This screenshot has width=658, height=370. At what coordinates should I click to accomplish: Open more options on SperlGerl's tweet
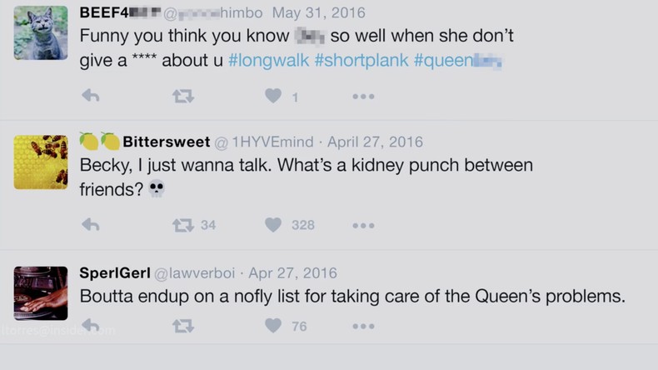363,327
